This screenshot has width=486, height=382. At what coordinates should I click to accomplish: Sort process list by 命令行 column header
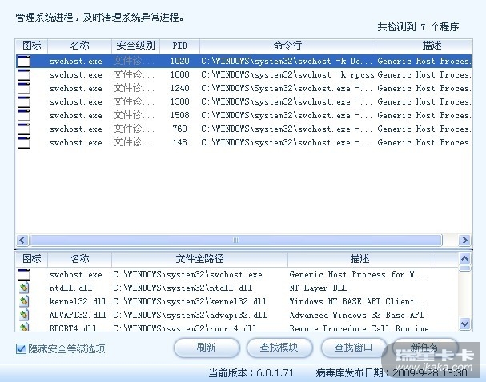[287, 46]
